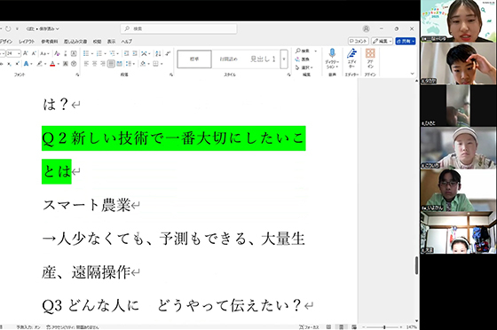Toggle distributed alignment
The image size is (497, 330).
(x=119, y=64)
